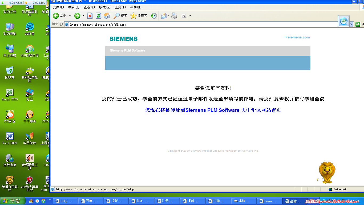
Task: Switch to the http: taskbar window
Action: 65,201
